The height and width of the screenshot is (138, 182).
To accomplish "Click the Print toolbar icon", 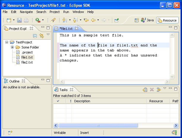I will [26, 20].
